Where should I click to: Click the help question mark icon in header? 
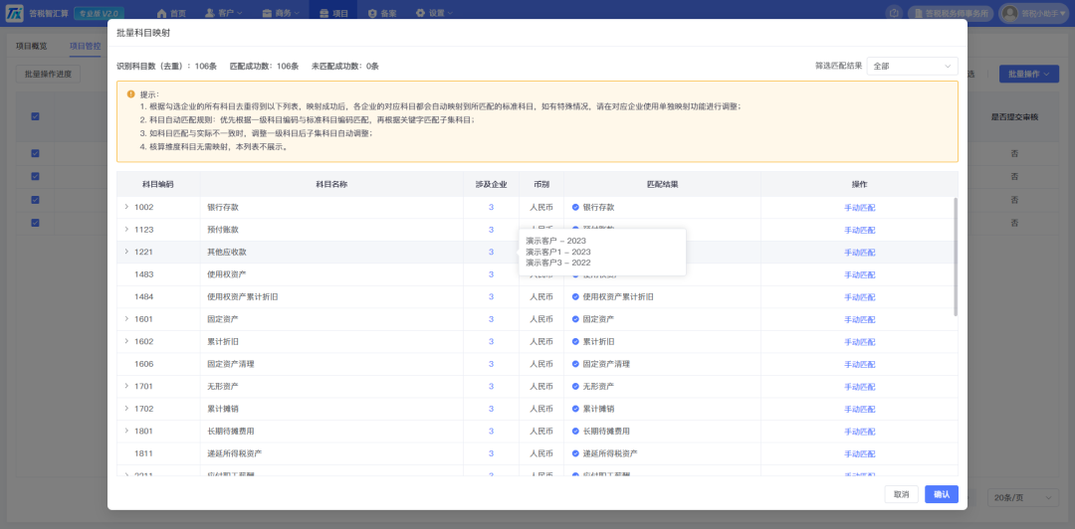pos(893,13)
